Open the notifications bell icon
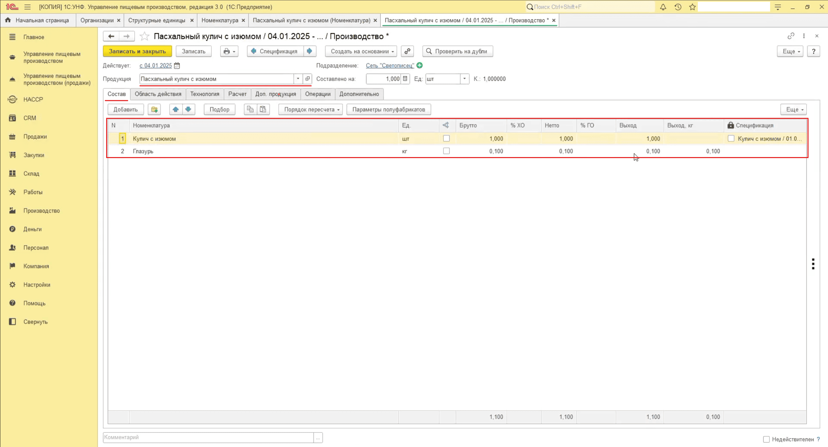828x447 pixels. pos(663,7)
